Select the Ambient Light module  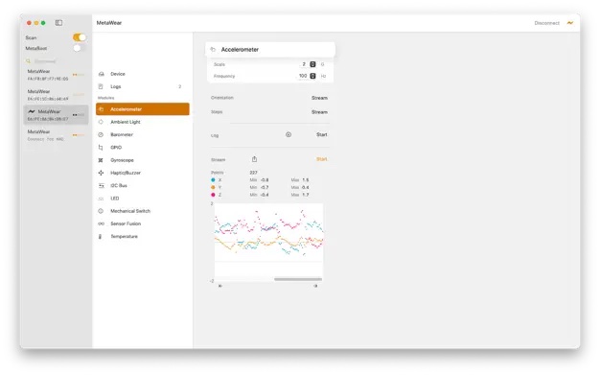pos(143,122)
